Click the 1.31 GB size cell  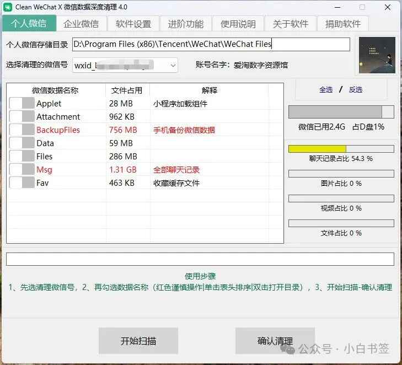pos(123,170)
